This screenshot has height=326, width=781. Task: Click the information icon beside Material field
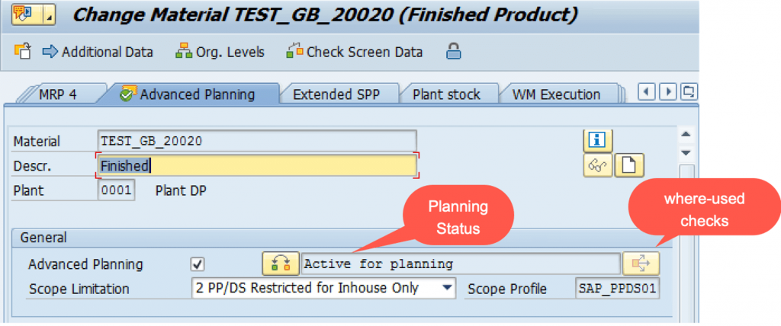pos(598,142)
